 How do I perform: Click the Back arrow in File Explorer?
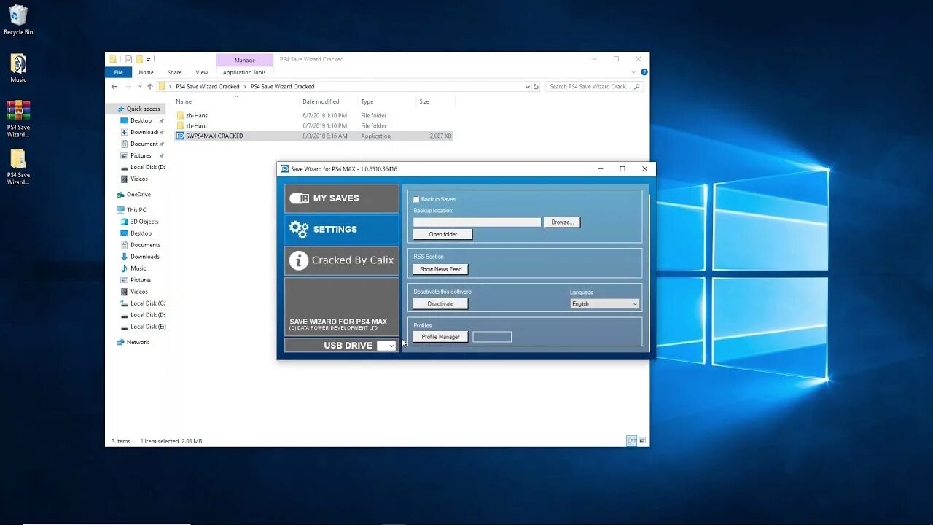click(x=114, y=86)
